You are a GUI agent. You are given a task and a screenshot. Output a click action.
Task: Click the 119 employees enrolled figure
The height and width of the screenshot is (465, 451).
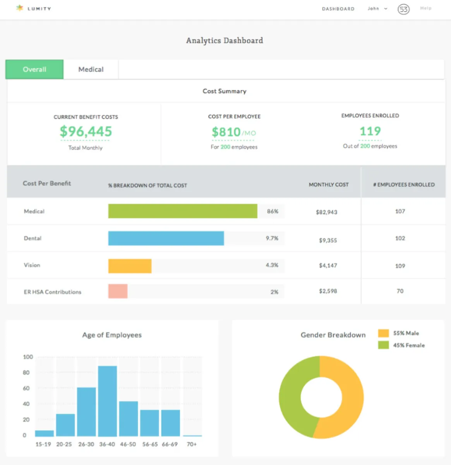pyautogui.click(x=370, y=131)
